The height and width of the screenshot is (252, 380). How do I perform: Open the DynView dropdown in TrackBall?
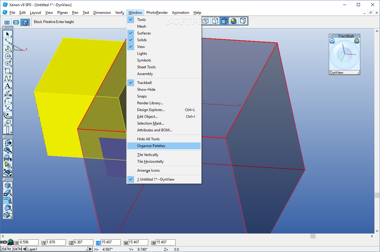click(345, 73)
